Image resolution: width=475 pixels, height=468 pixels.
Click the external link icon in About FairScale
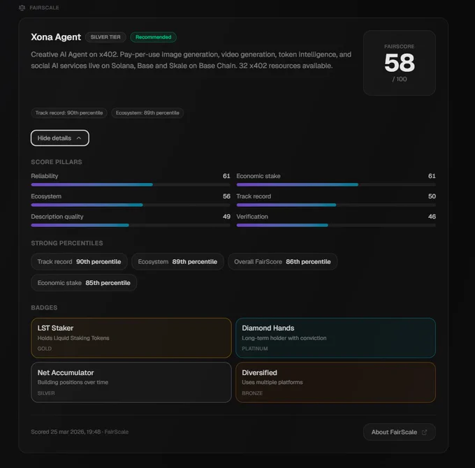tap(425, 432)
